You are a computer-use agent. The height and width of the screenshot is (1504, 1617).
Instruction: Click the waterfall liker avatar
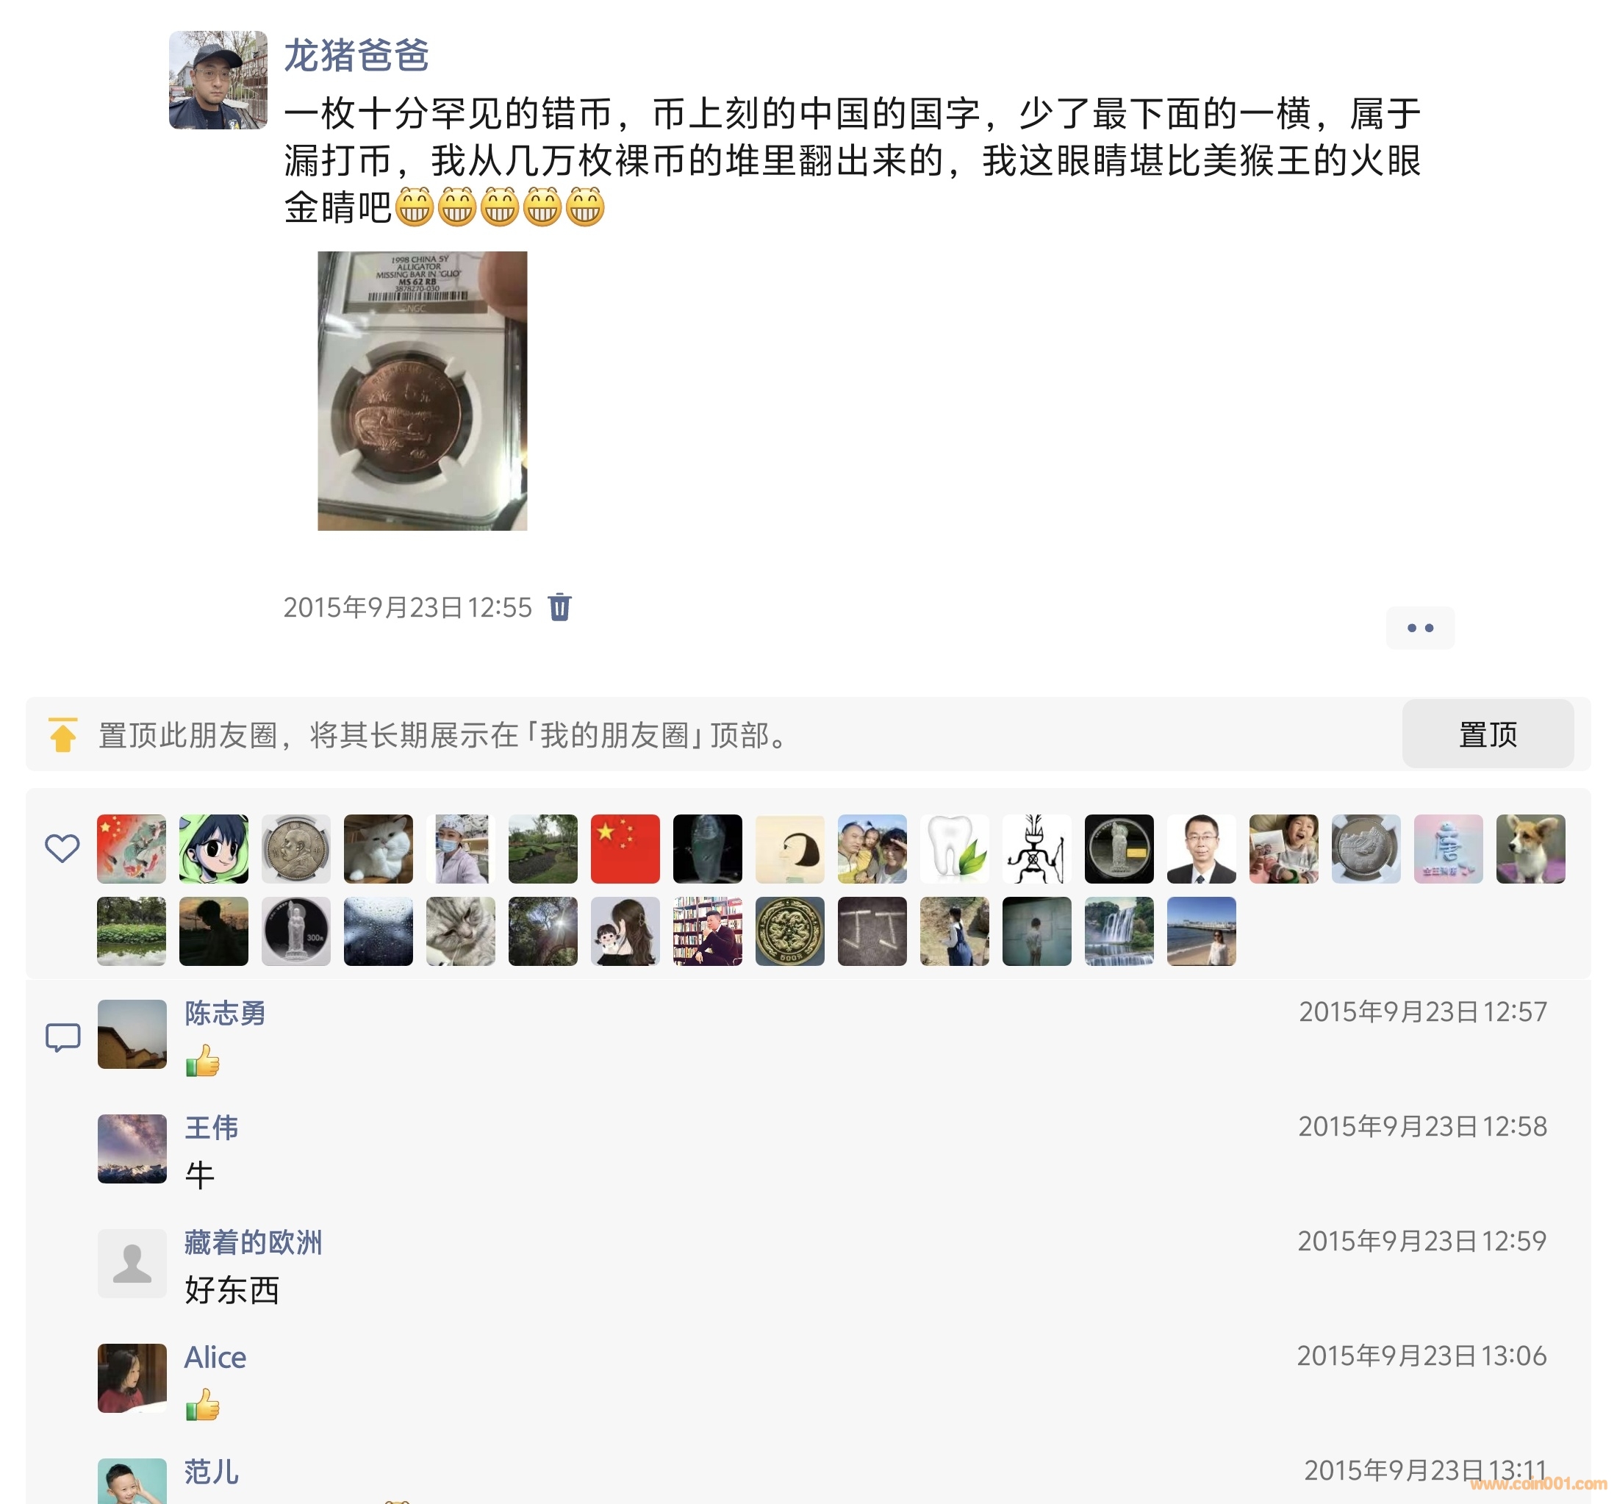tap(1119, 931)
